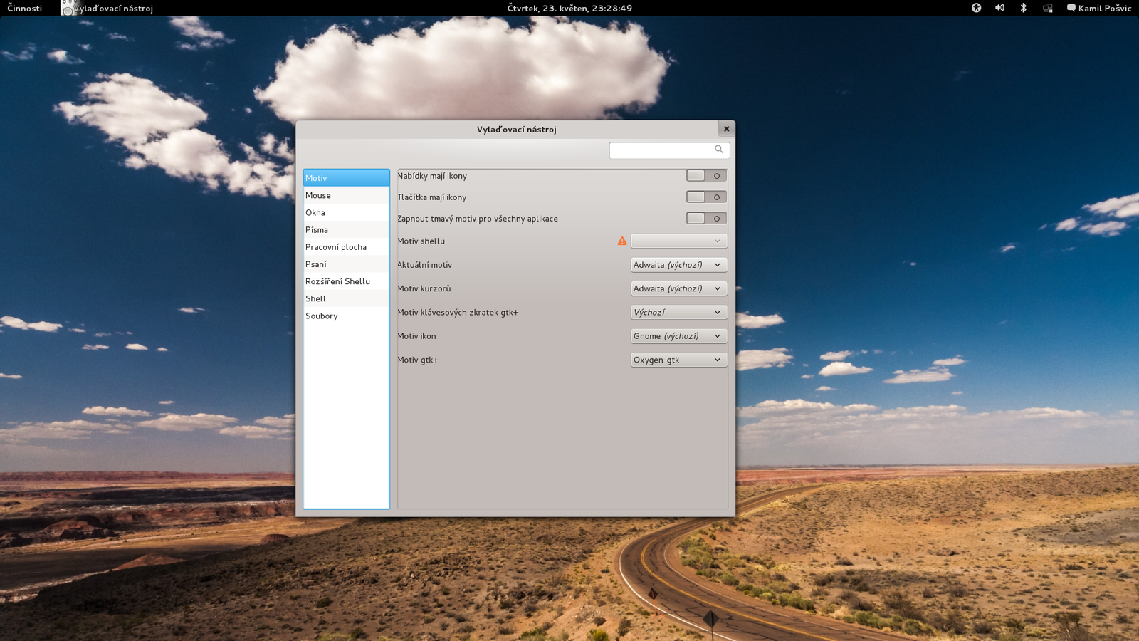Click the search magnifier icon

coord(719,150)
